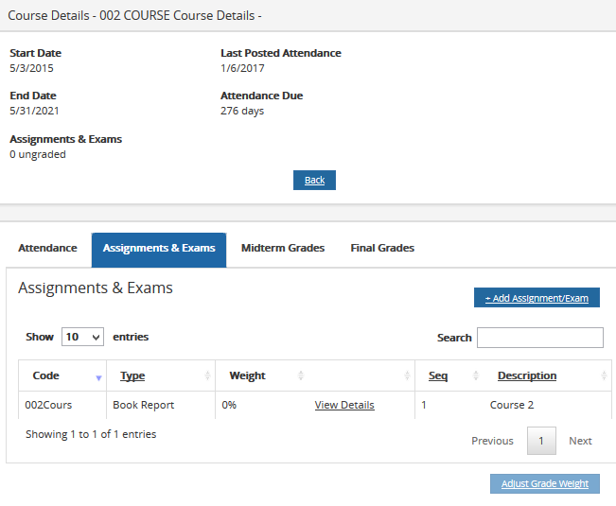
Task: Go to Next page of entries
Action: click(580, 441)
